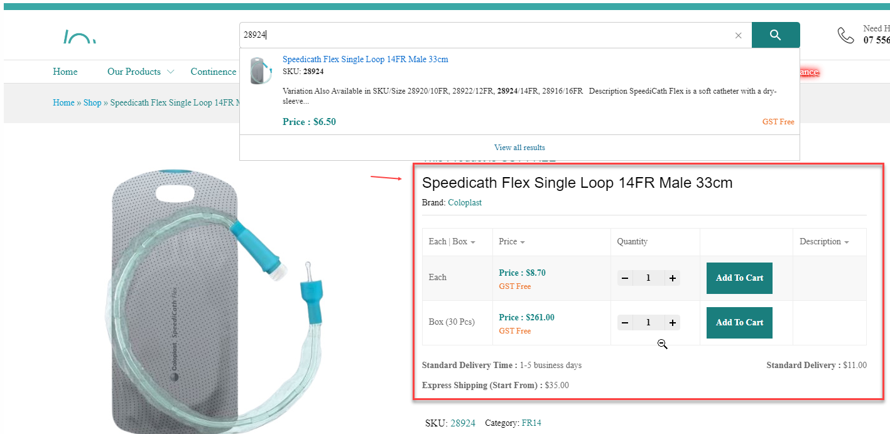Image resolution: width=890 pixels, height=434 pixels.
Task: Open Speedicath Flex Single Loop suggestion link
Action: tap(366, 60)
